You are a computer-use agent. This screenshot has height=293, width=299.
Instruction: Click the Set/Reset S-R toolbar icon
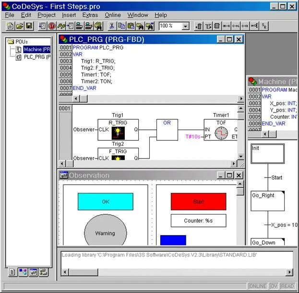(x=264, y=26)
